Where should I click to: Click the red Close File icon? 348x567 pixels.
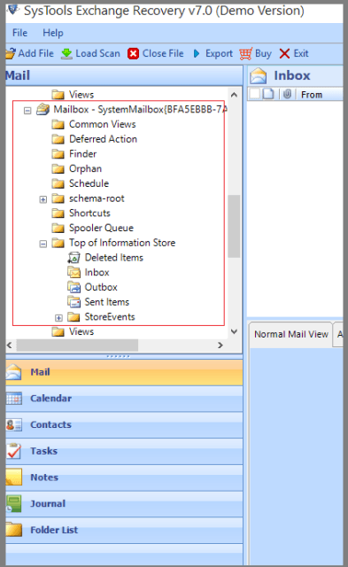pyautogui.click(x=133, y=53)
